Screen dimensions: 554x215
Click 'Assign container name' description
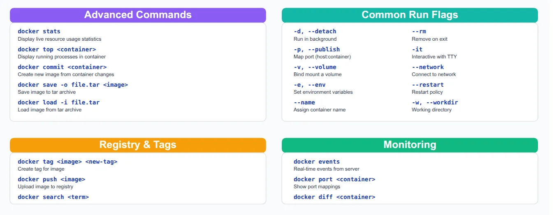click(320, 110)
